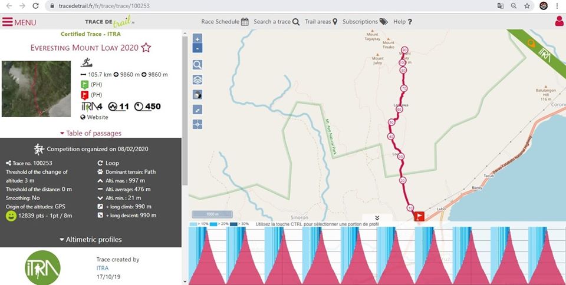
Task: Click the kilometer 40 marker on trace
Action: click(x=390, y=137)
